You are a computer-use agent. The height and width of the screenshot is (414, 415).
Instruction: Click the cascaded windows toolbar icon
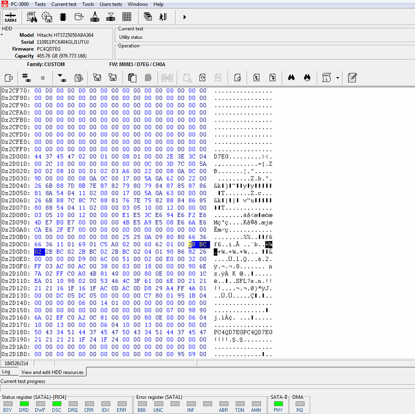147,17
